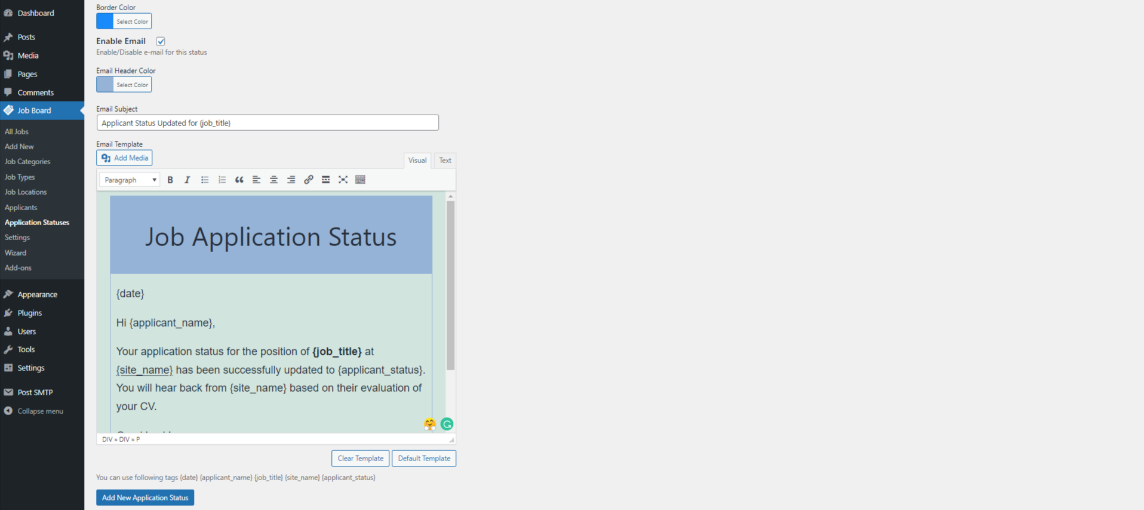Switch editor to Text tab

tap(445, 160)
